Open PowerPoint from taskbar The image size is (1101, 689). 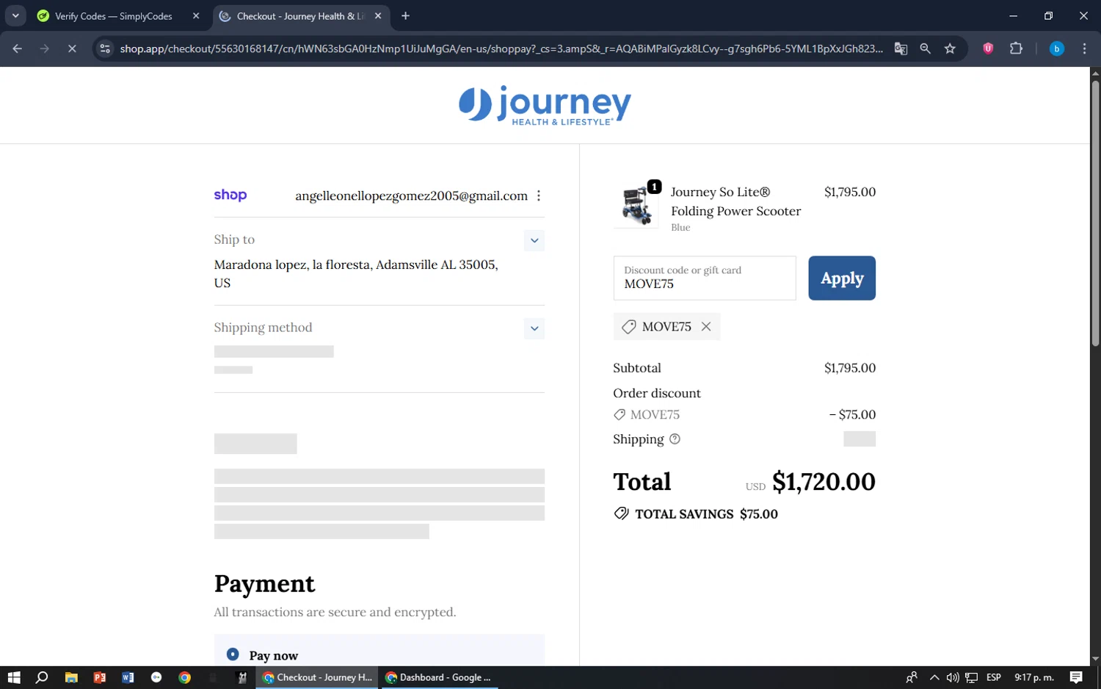coord(100,677)
